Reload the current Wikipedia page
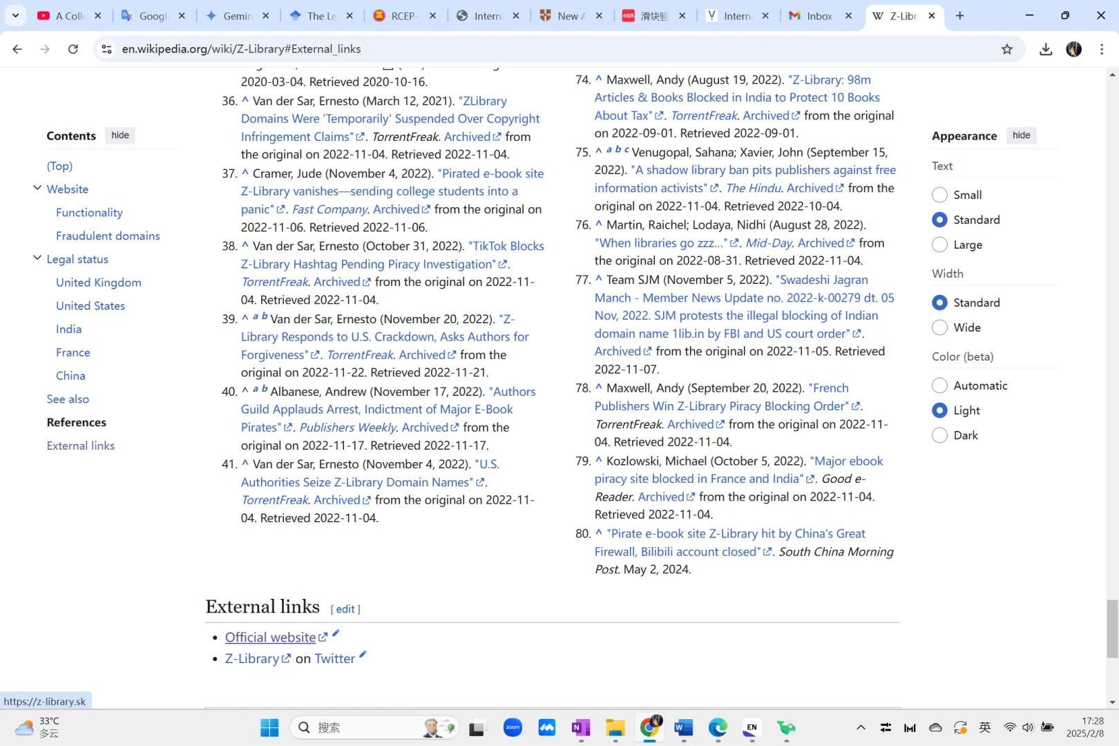Image resolution: width=1119 pixels, height=746 pixels. coord(73,49)
